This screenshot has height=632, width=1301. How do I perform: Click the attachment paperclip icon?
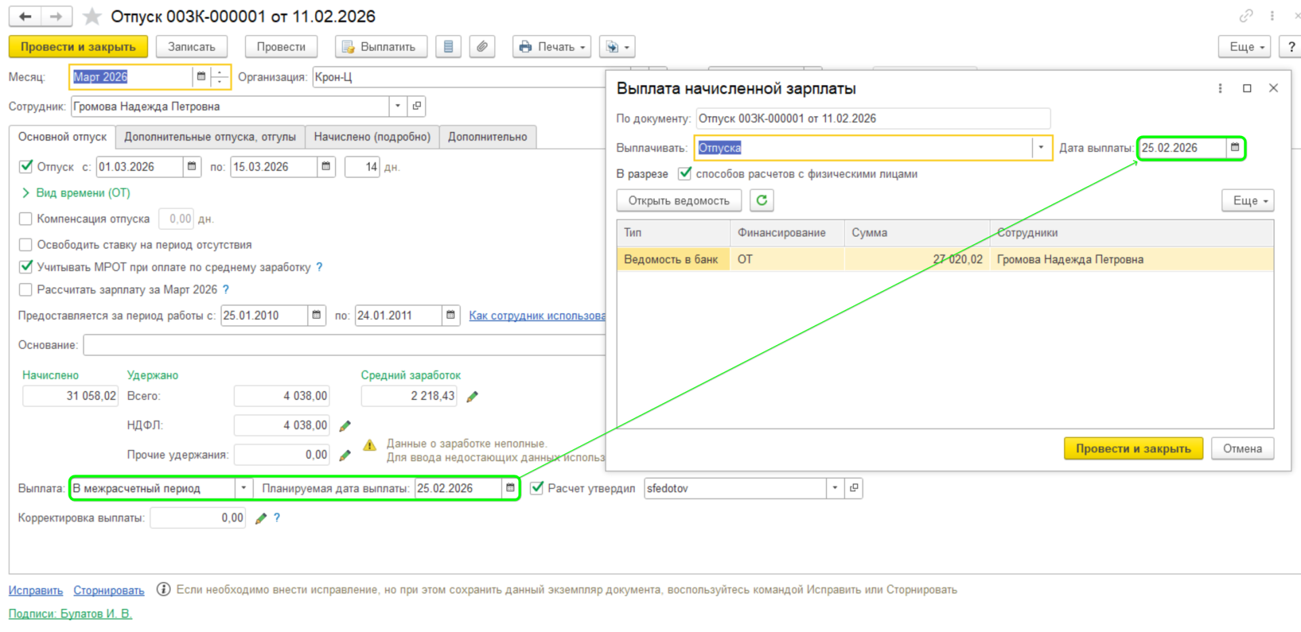[x=482, y=47]
